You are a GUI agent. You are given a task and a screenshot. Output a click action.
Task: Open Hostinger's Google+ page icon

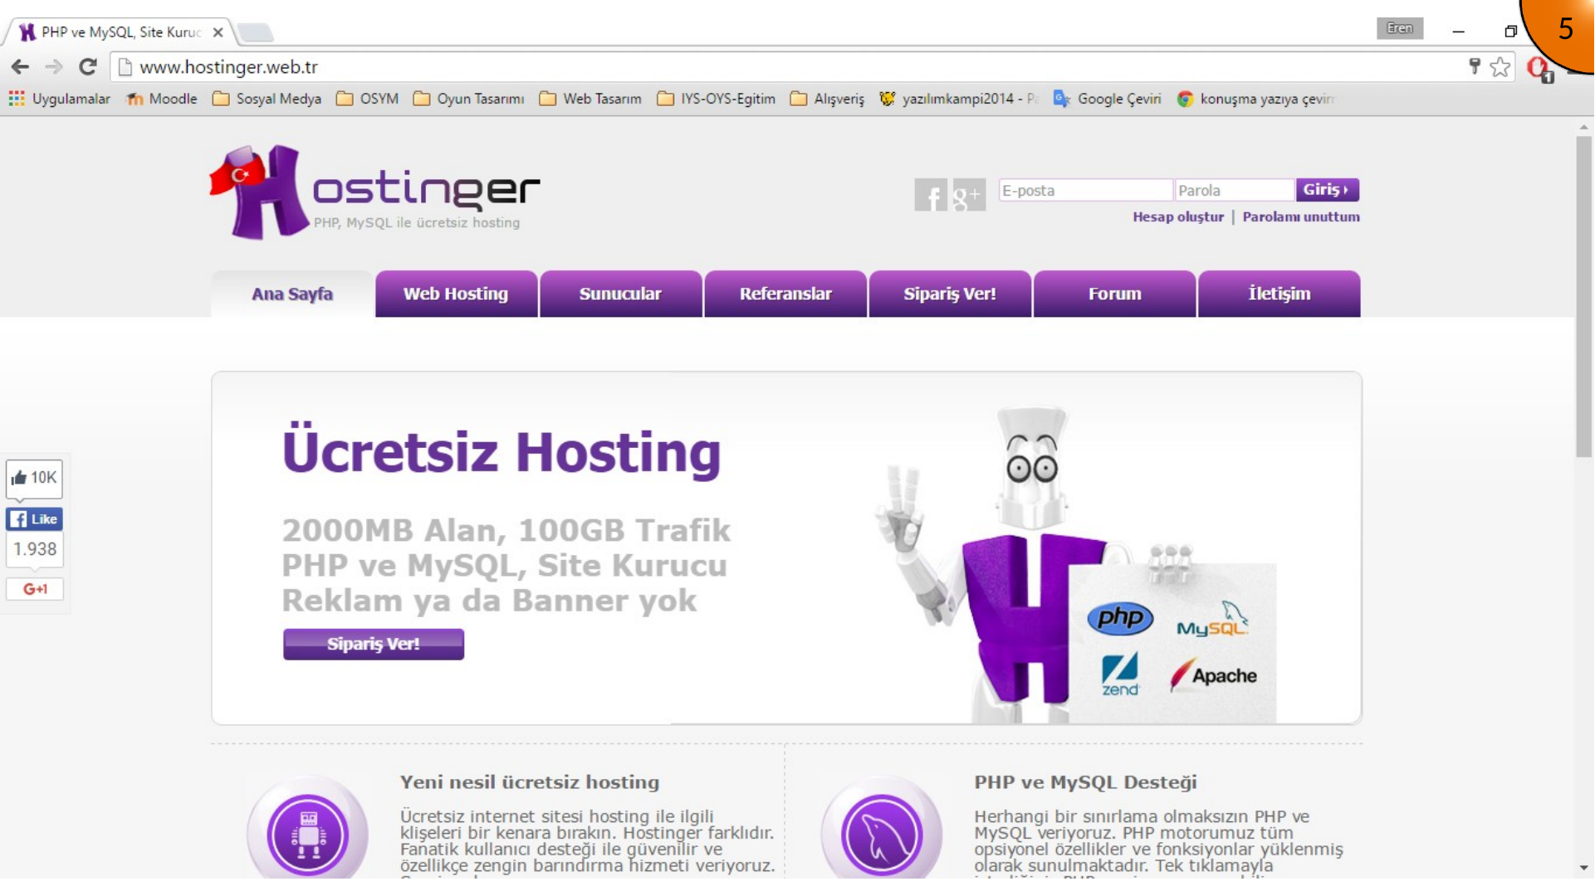coord(969,195)
